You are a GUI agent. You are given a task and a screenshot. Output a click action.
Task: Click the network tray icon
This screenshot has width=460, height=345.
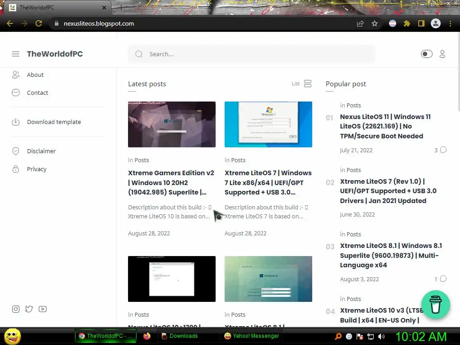371,336
